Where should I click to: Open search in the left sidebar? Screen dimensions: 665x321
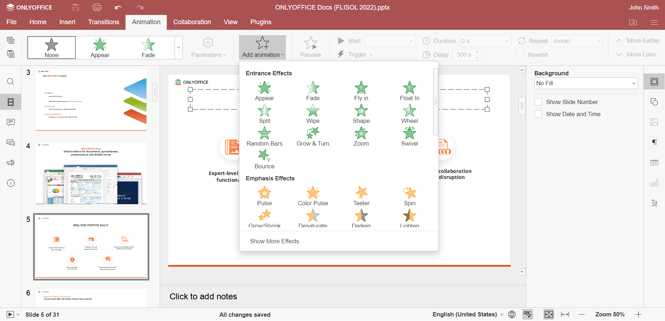(x=11, y=82)
